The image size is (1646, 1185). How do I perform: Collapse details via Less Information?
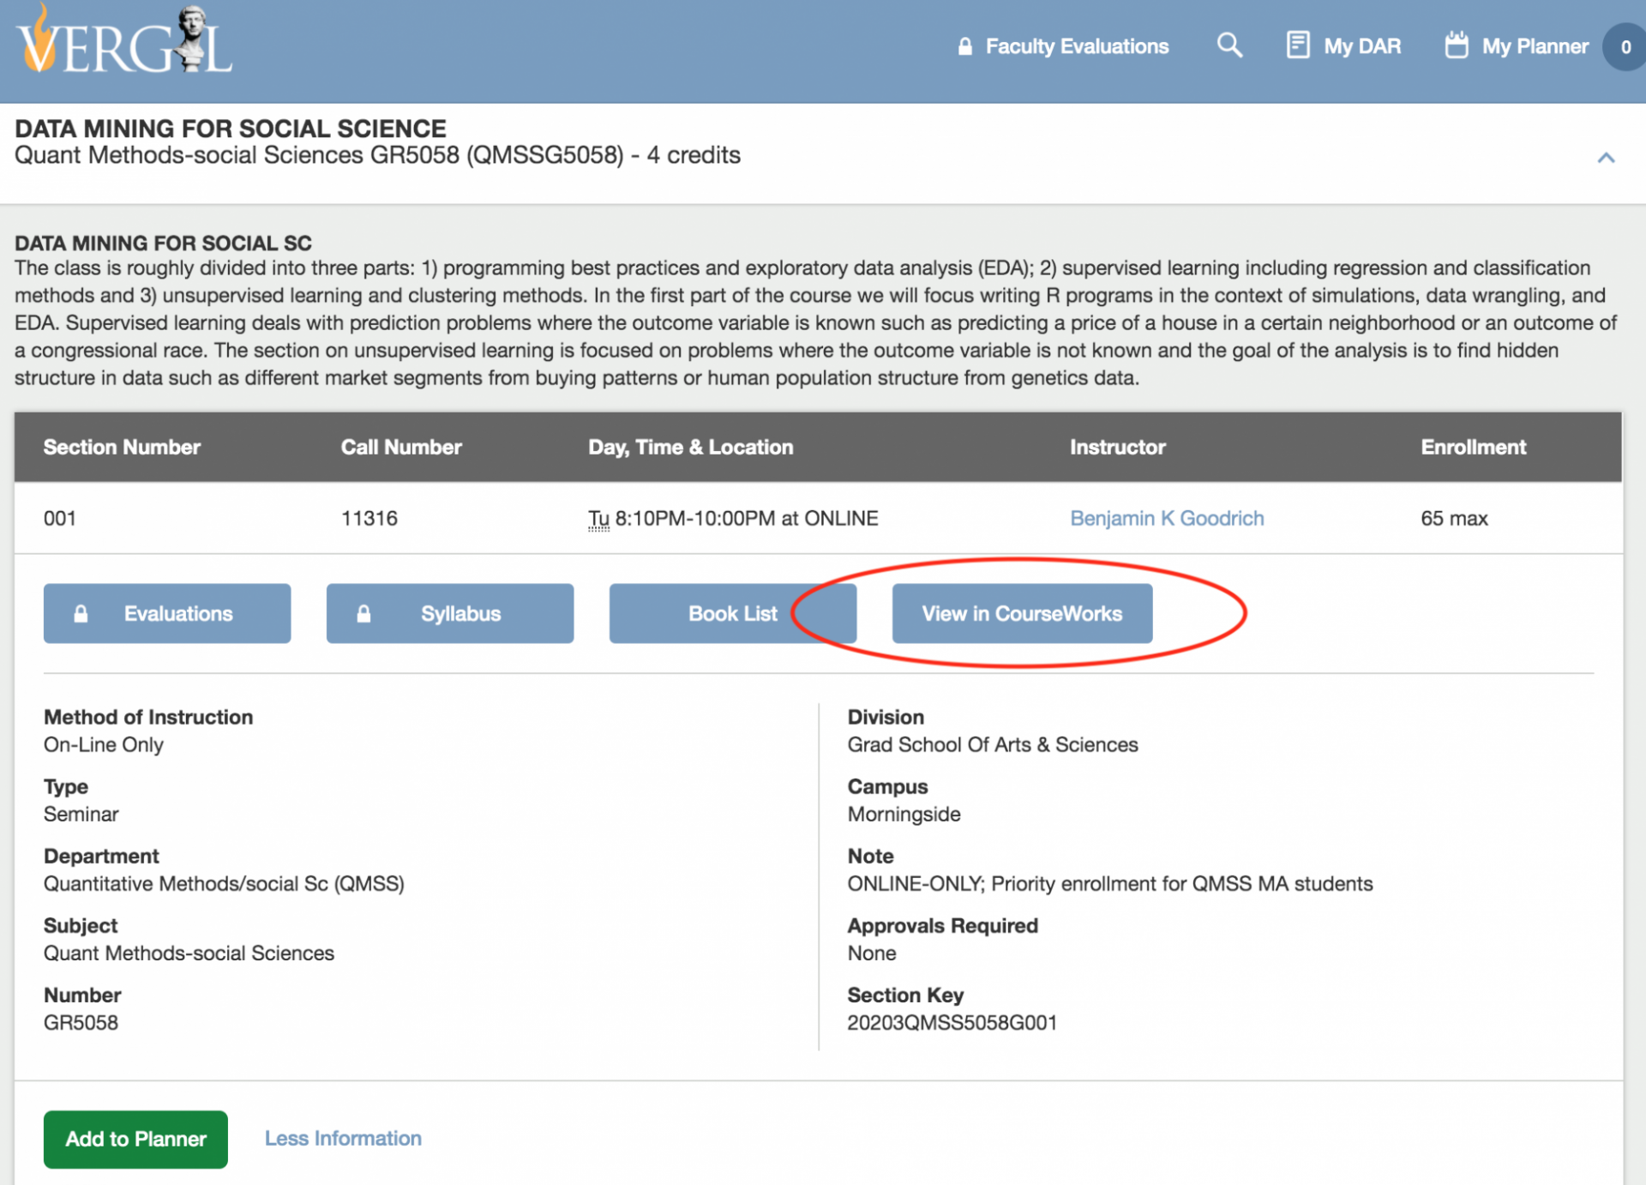(343, 1138)
